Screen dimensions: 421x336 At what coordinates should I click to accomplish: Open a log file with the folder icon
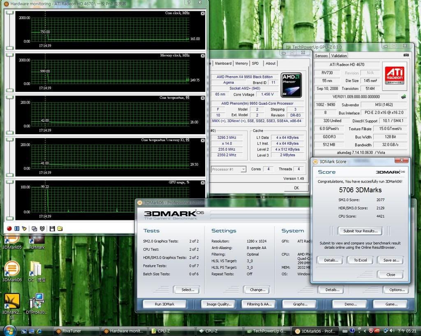(60, 229)
